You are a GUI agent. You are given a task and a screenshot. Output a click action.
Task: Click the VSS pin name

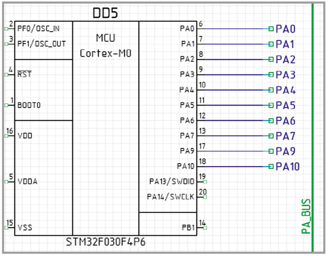[x=25, y=227]
